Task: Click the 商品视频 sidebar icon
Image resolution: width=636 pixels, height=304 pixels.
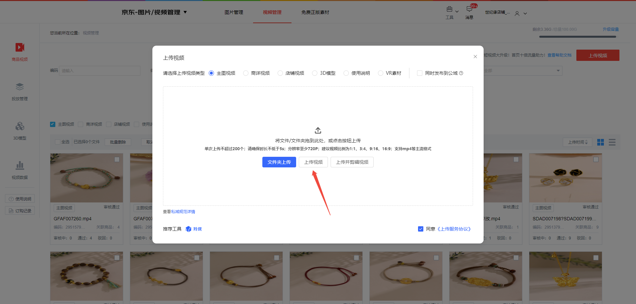Action: [x=20, y=48]
